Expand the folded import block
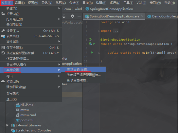 coord(99,31)
